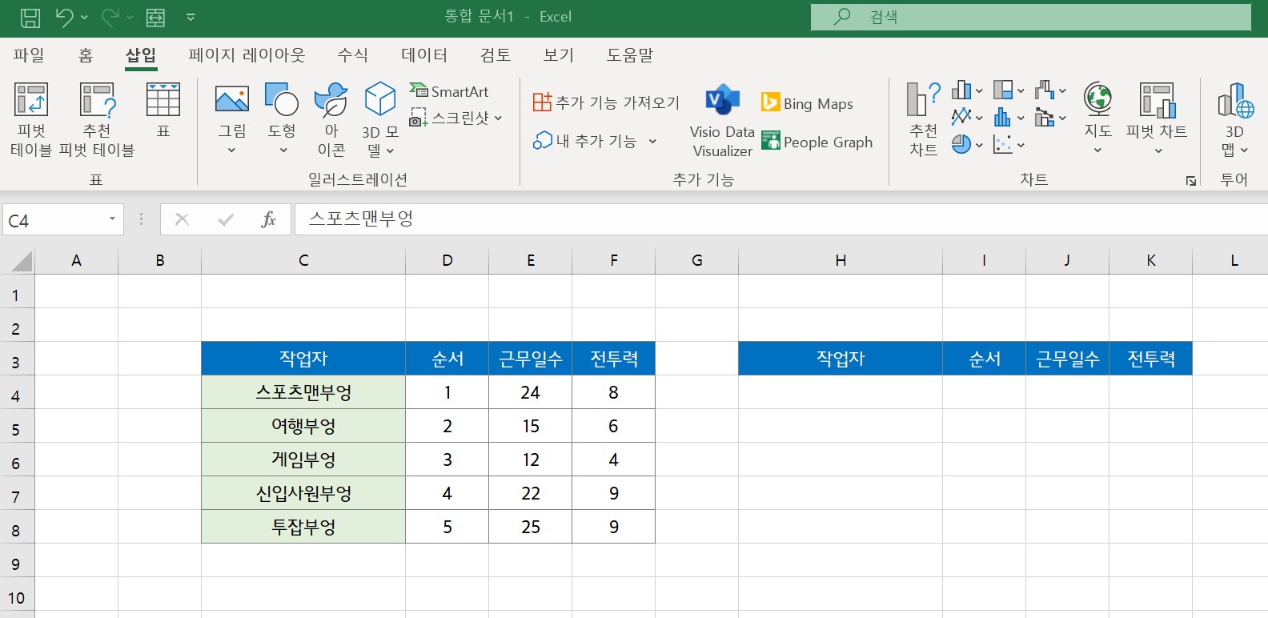Switch to the Formulas (수식) tab
The image size is (1268, 618).
pos(352,55)
